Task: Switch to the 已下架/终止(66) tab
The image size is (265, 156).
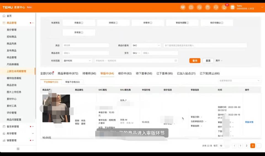Action: (x=210, y=74)
